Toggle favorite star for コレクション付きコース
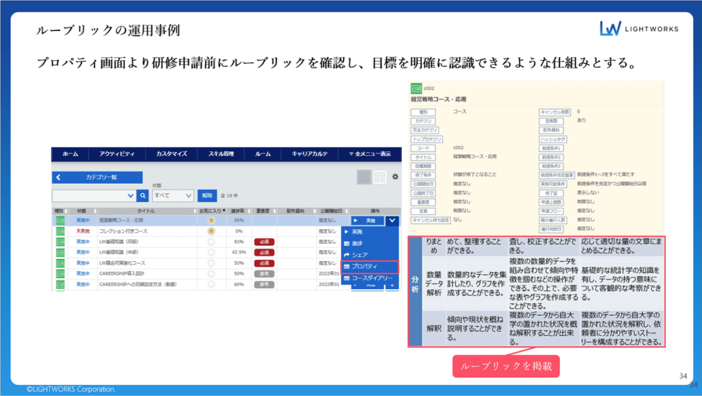 pos(211,232)
